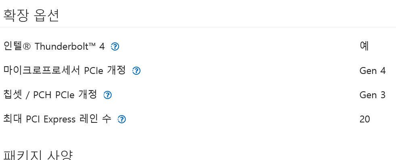Select the Thunderbolt™ 4 label text
The width and height of the screenshot is (396, 160).
coord(69,46)
